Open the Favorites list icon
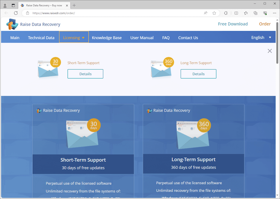 pyautogui.click(x=246, y=13)
